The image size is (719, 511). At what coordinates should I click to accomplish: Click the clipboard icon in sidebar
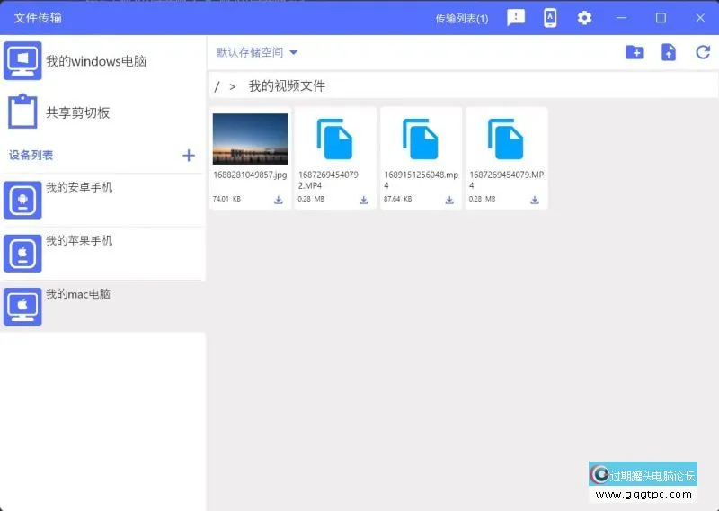[22, 112]
